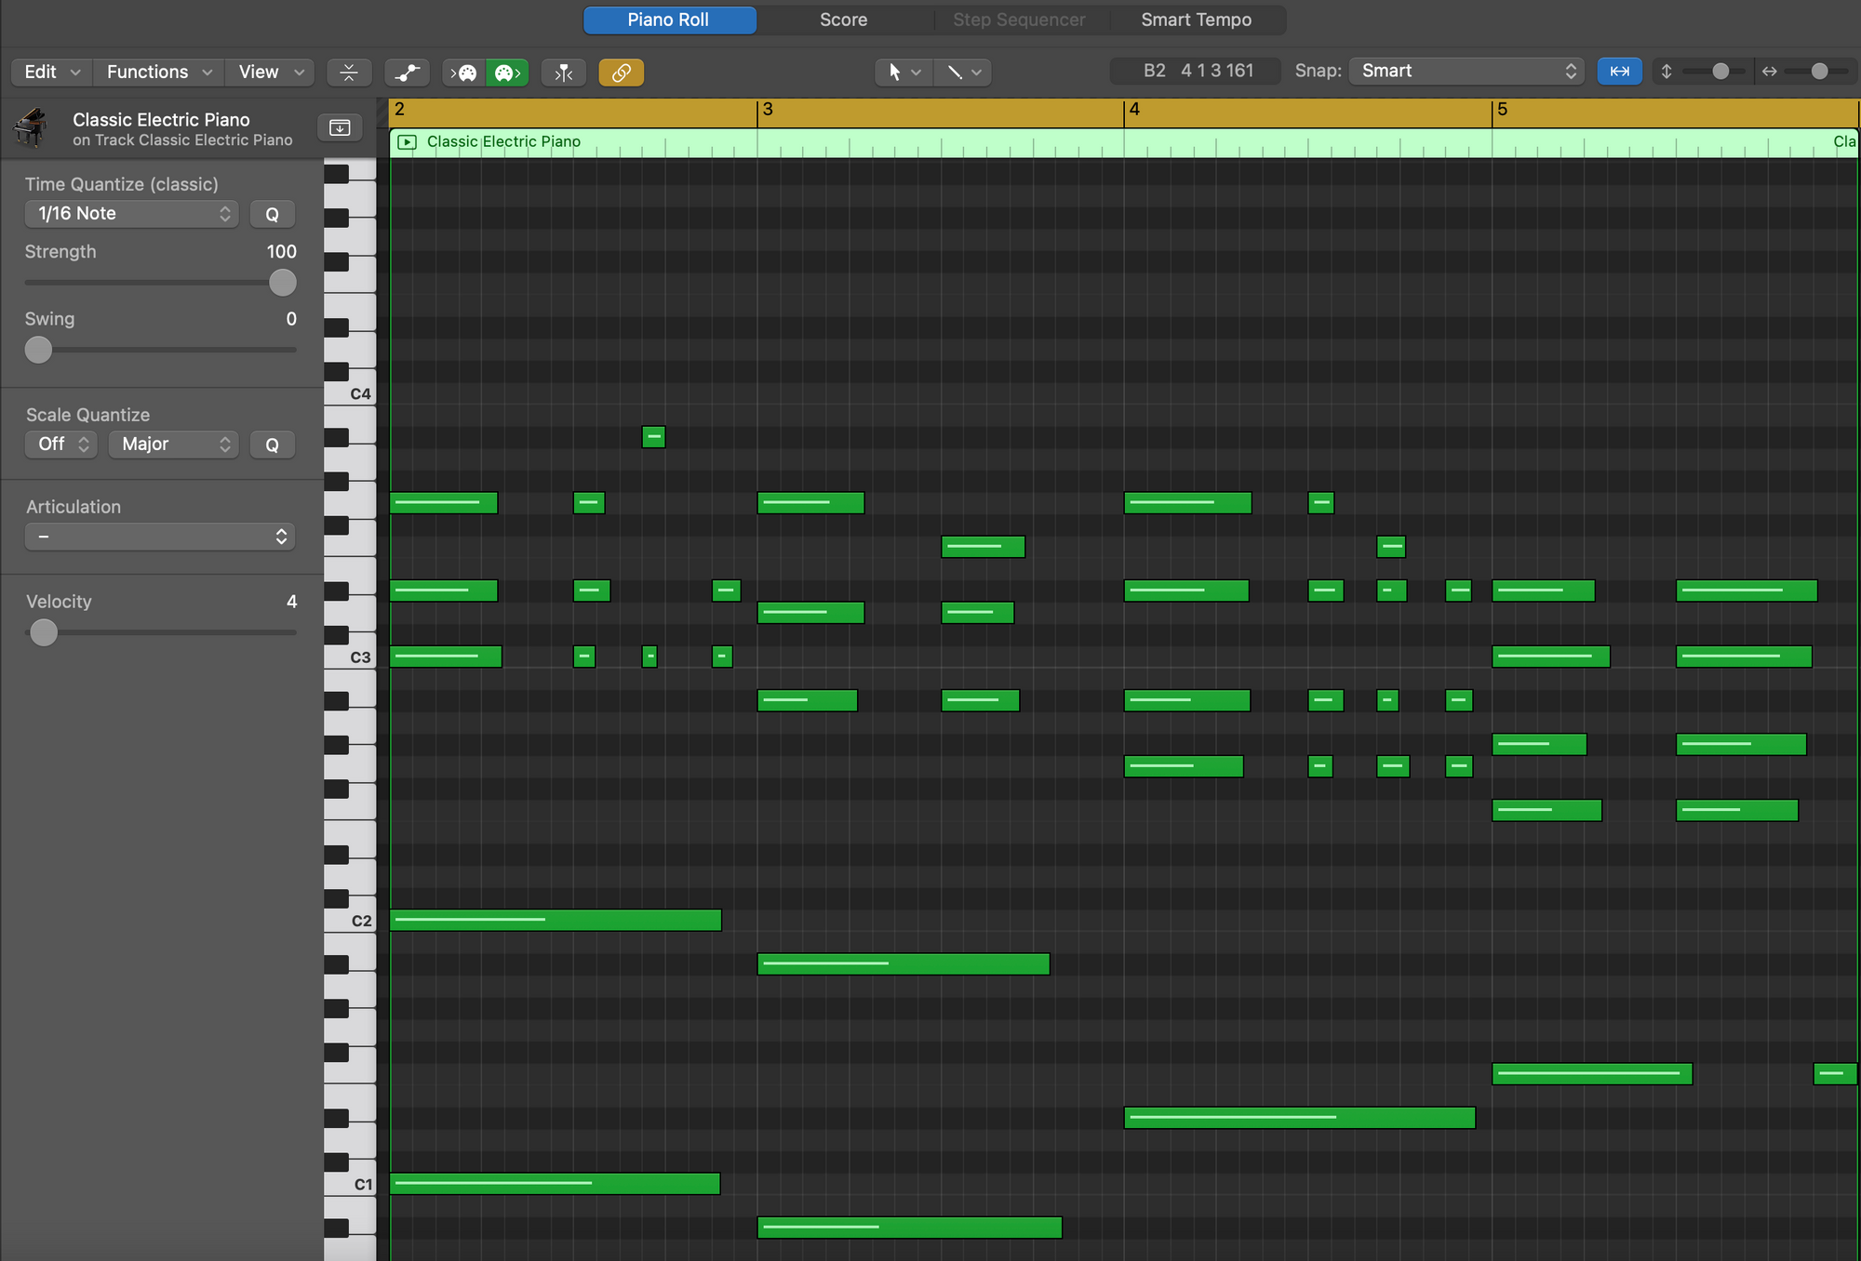The image size is (1861, 1261).
Task: Click the Time Quantize Q button
Action: (273, 214)
